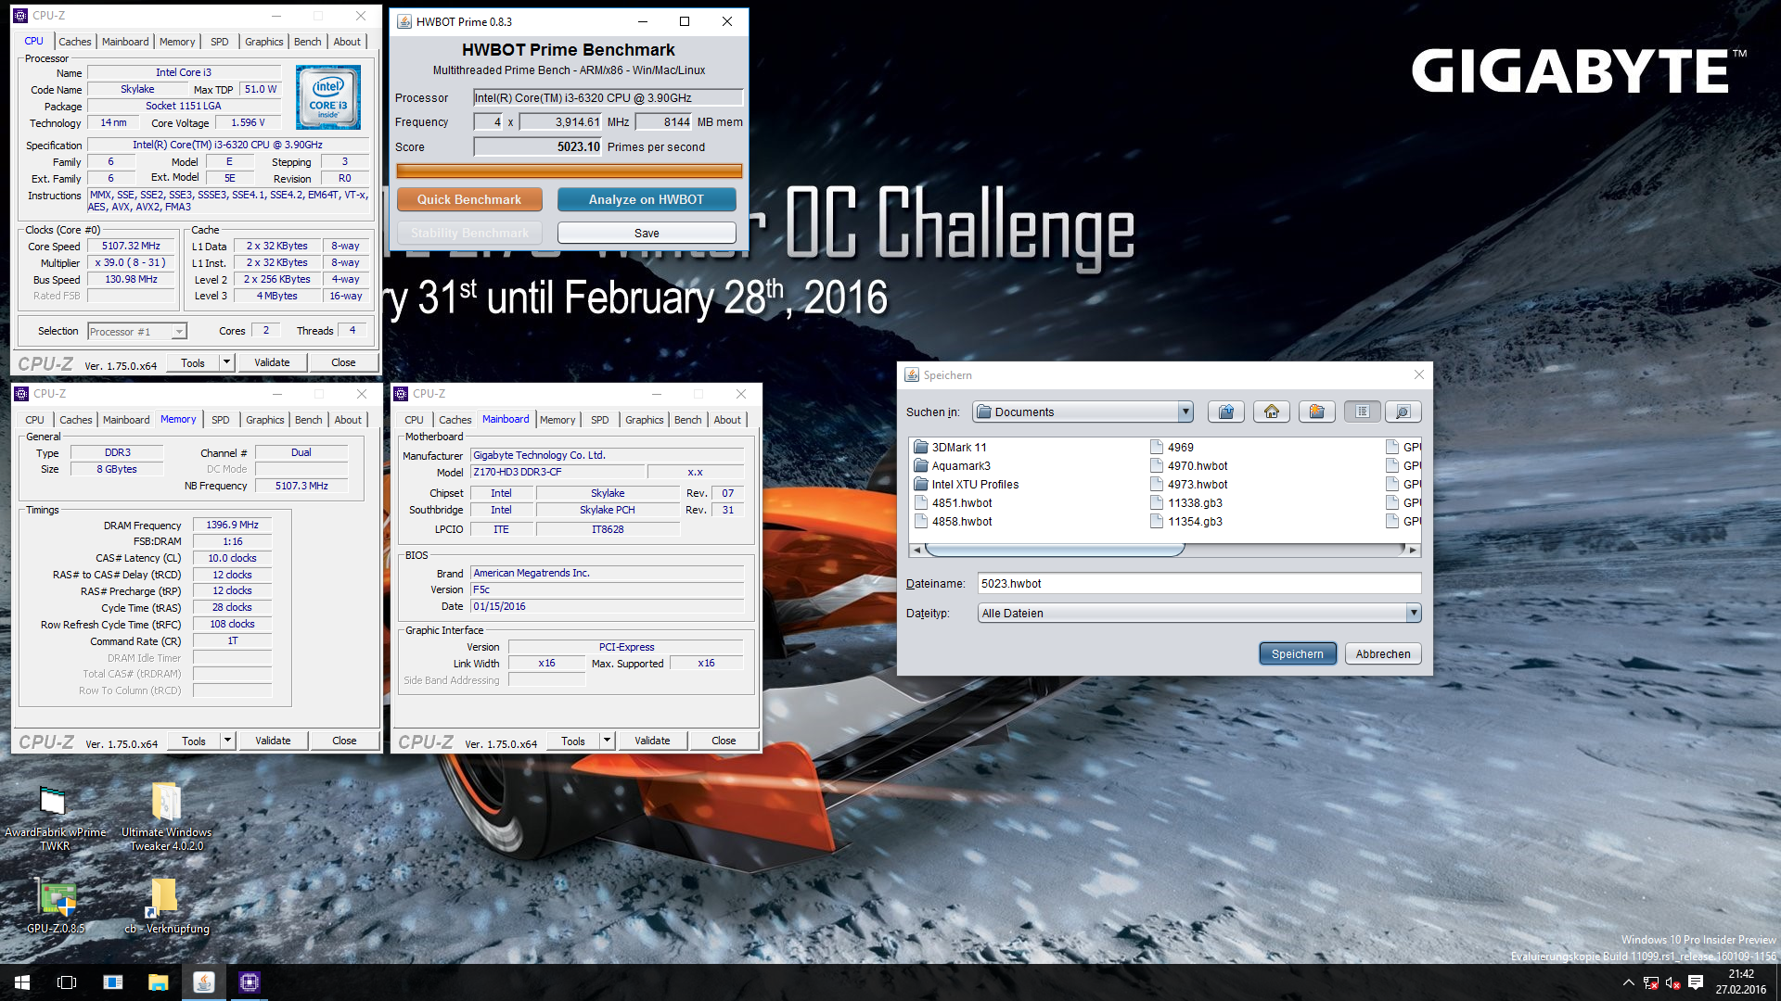This screenshot has width=1781, height=1001.
Task: Open AwardFabrik wPrime TWKR desktop icon
Action: [x=54, y=817]
